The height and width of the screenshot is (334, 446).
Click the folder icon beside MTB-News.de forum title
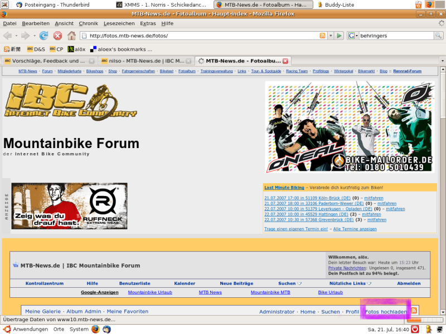pyautogui.click(x=16, y=266)
